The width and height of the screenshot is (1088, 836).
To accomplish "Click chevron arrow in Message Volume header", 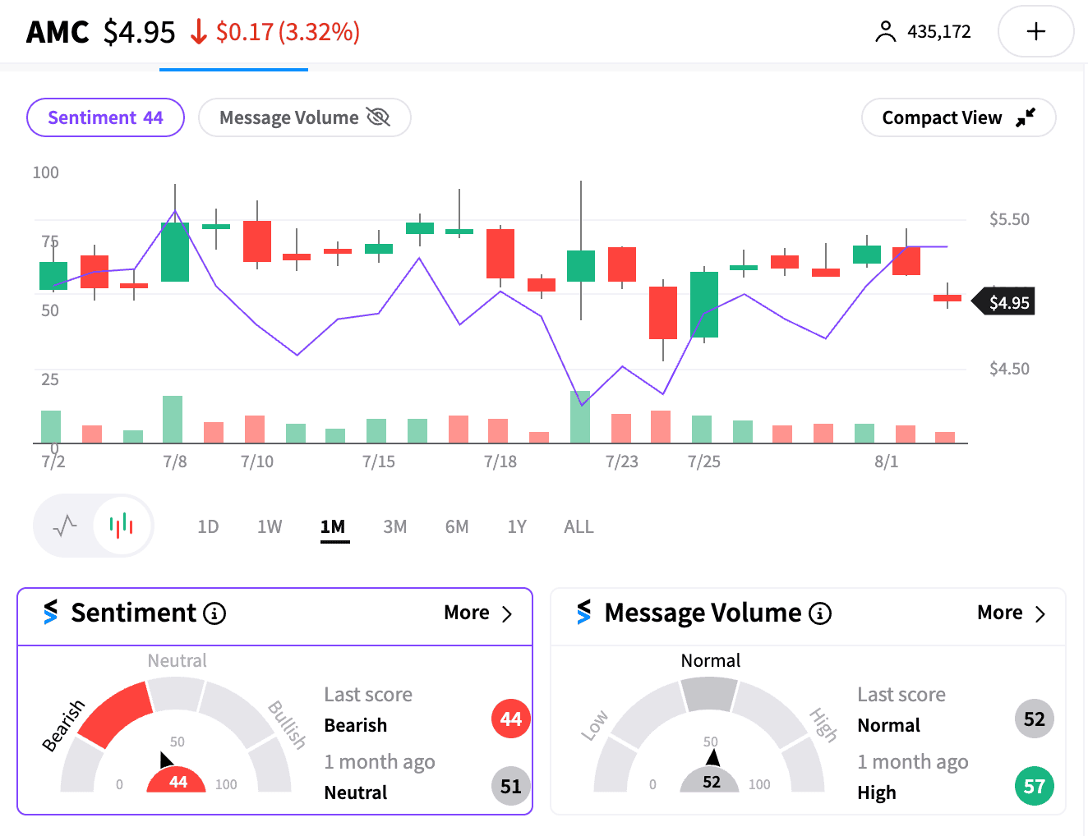I will tap(1040, 614).
